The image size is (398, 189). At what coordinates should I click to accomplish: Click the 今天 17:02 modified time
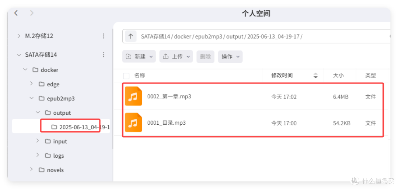click(284, 97)
